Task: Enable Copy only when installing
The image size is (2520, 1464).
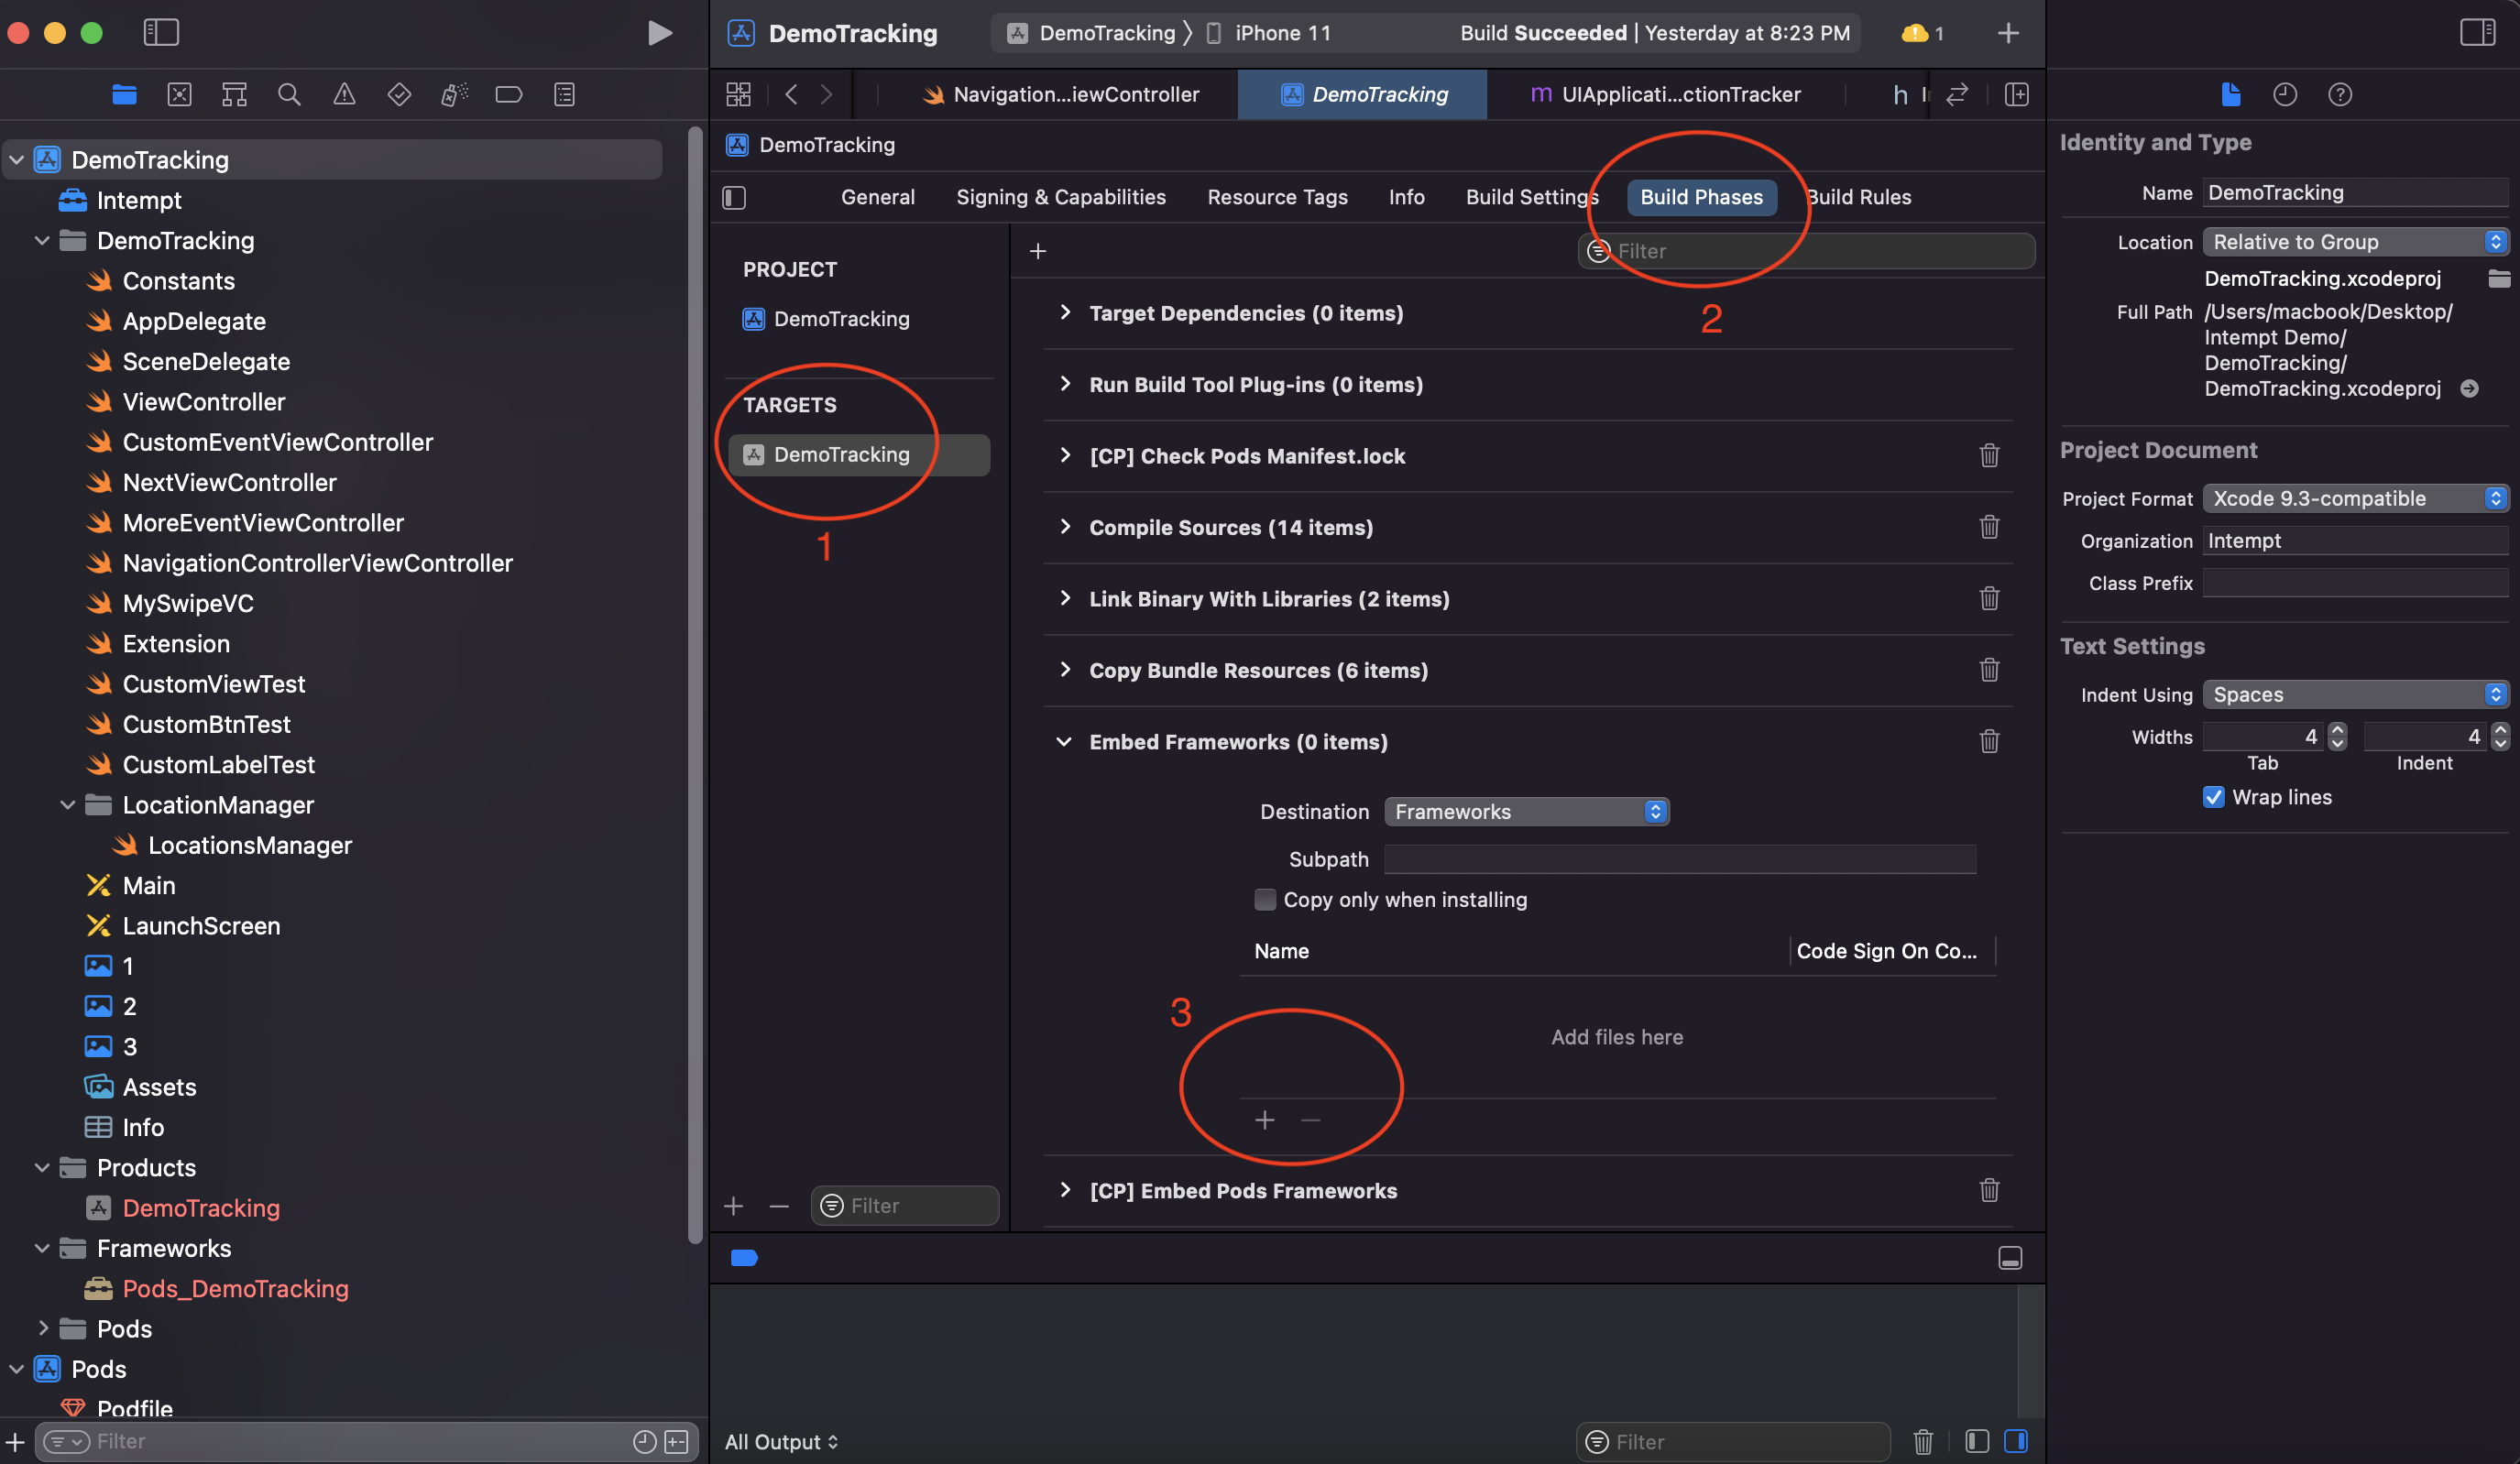Action: tap(1265, 899)
